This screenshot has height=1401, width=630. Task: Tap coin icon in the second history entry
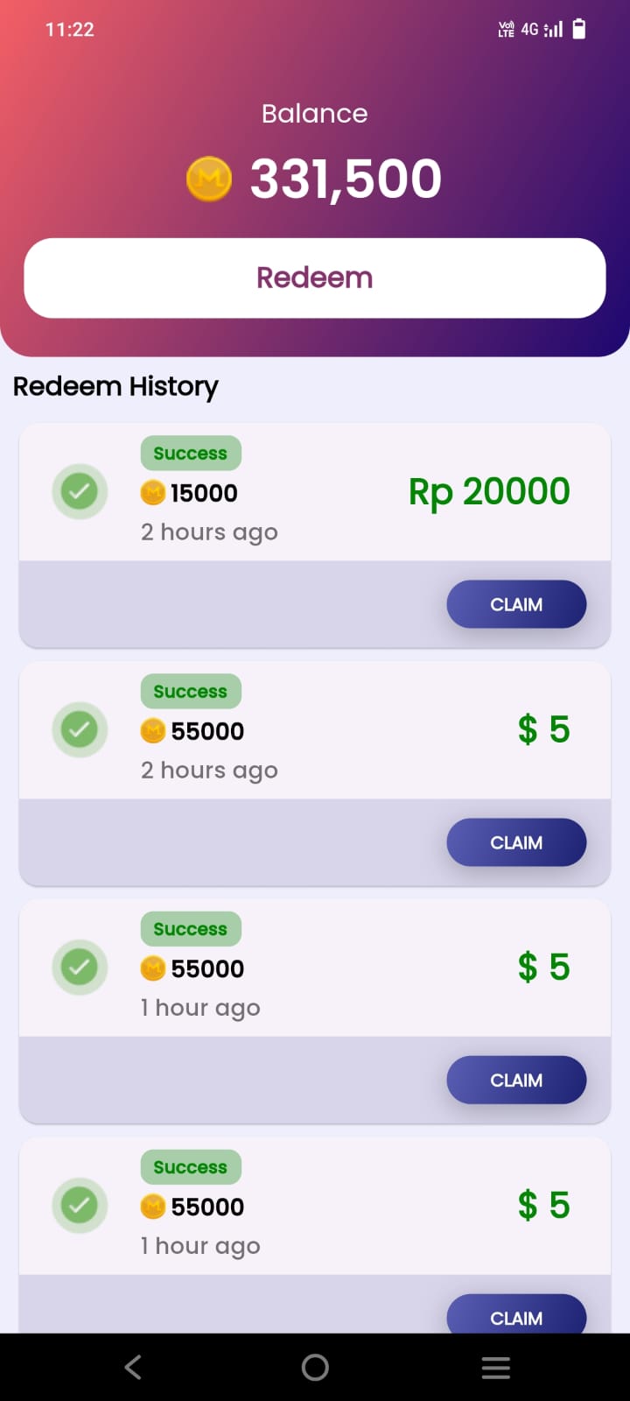(153, 730)
